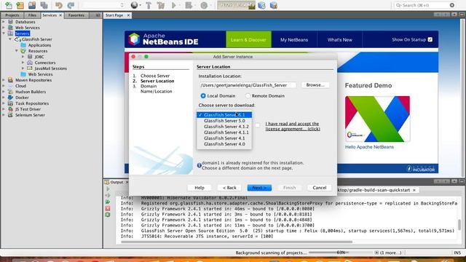The width and height of the screenshot is (466, 262).
Task: Click the Maven Repositories node icon
Action: [x=10, y=80]
